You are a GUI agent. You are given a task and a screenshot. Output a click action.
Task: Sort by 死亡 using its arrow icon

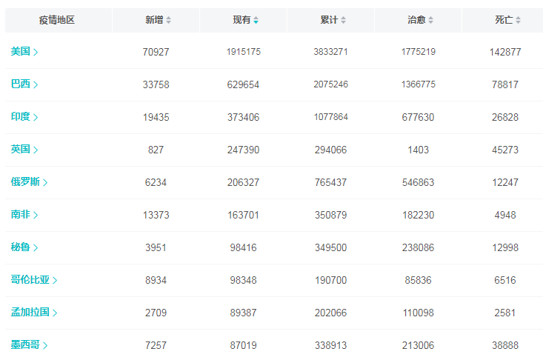(518, 21)
